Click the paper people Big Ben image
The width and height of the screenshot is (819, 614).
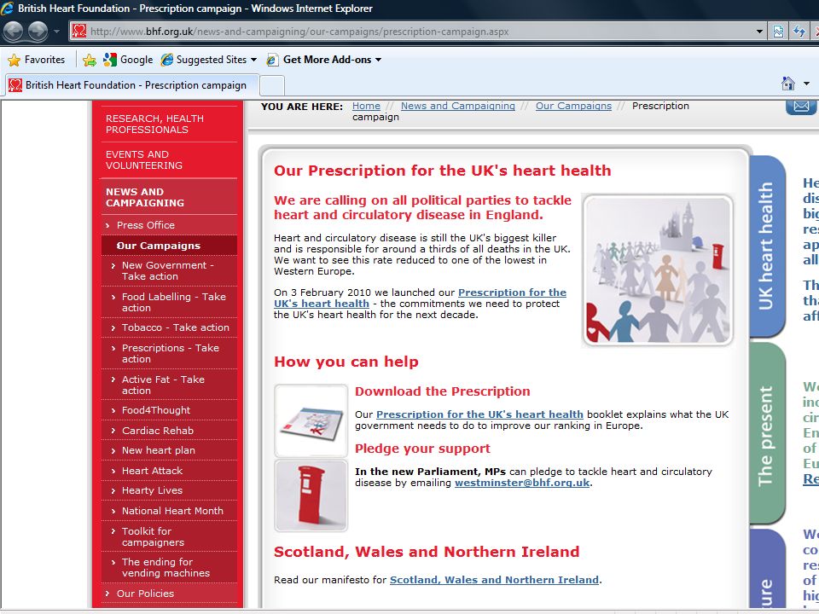coord(658,270)
